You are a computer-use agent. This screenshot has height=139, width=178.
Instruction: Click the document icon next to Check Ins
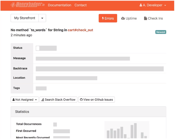point(145,18)
